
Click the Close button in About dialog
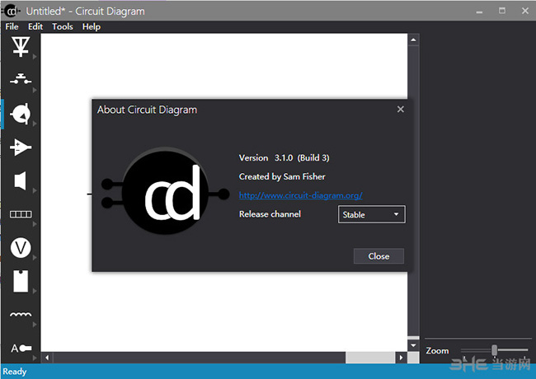[378, 256]
